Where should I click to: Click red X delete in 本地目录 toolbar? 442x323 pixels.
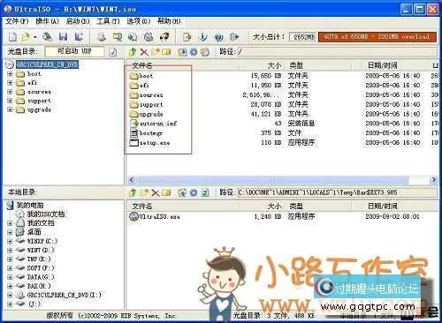155,193
